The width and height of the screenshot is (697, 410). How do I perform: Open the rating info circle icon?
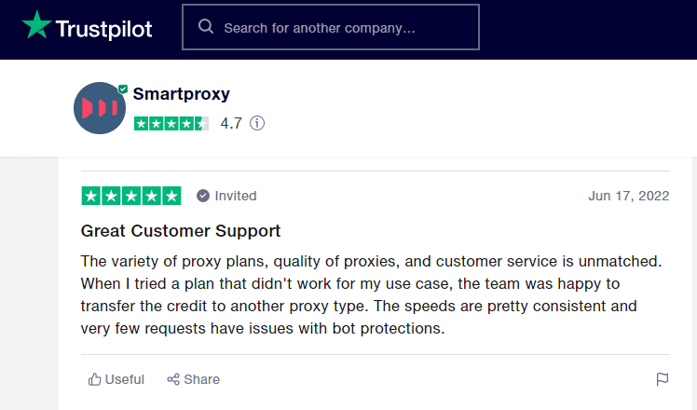tap(257, 123)
